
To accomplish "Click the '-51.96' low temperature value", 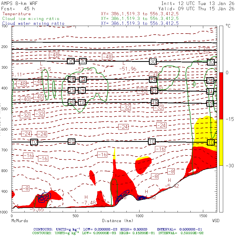I will pyautogui.click(x=128, y=69).
